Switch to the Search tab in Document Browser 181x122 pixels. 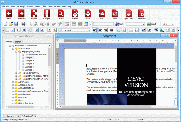click(18, 42)
